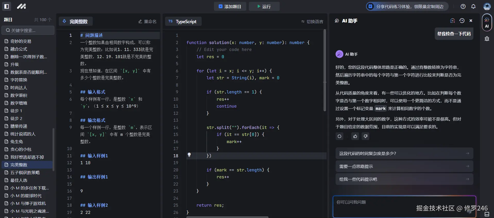Viewport: 494px width, 218px height.
Task: Click the lightbulb hint on line 18
Action: pyautogui.click(x=189, y=155)
